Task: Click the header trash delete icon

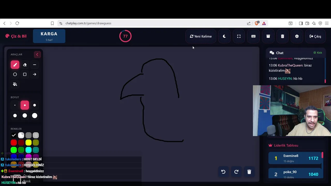Action: [x=283, y=36]
